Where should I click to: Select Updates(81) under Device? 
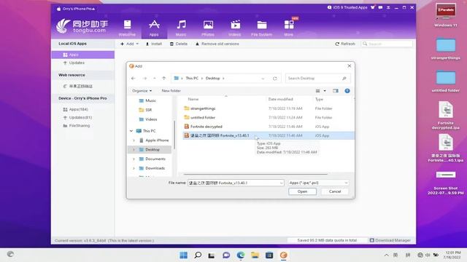(x=77, y=117)
